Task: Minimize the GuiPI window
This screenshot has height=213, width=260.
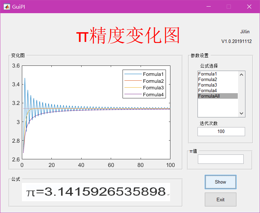Action: [209, 7]
